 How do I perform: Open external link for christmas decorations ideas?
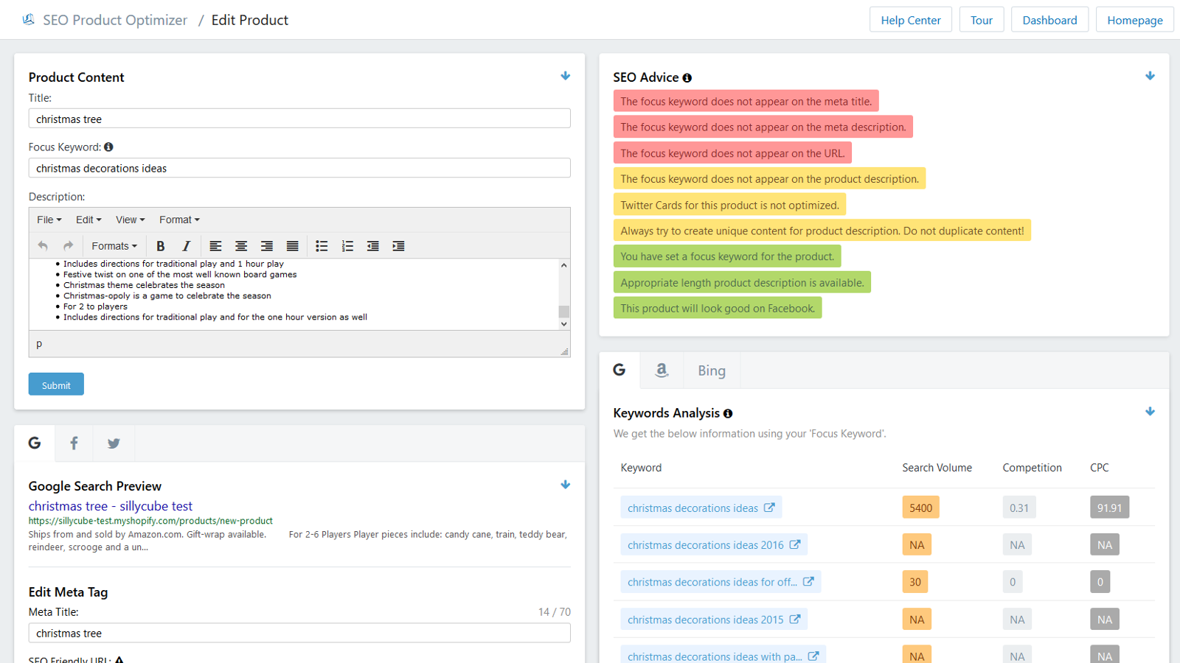point(769,508)
